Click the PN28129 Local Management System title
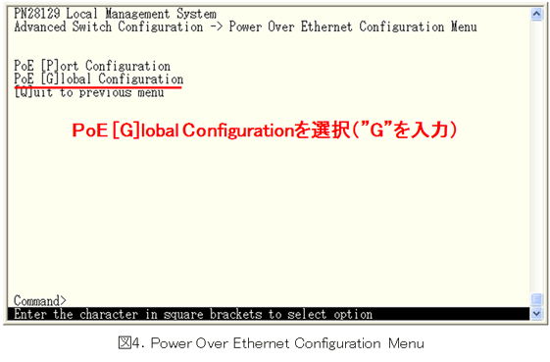 tap(115, 14)
